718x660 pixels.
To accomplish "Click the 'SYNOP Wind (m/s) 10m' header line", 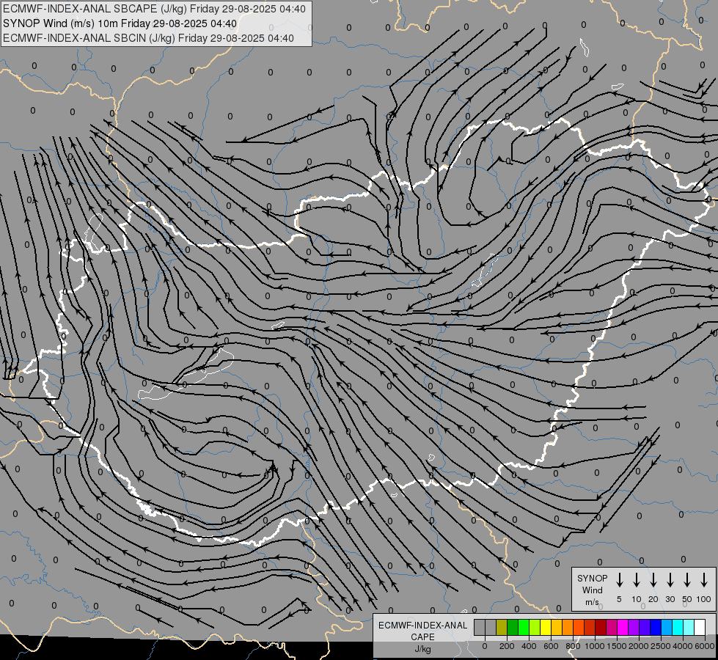I will tap(120, 23).
